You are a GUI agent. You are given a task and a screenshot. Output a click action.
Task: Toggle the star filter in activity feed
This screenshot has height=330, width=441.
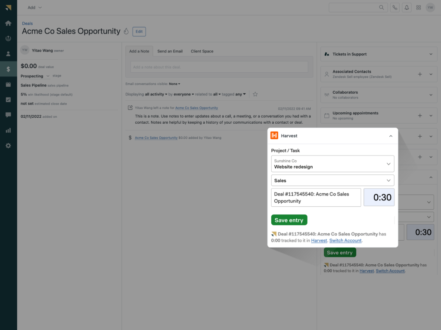point(255,94)
